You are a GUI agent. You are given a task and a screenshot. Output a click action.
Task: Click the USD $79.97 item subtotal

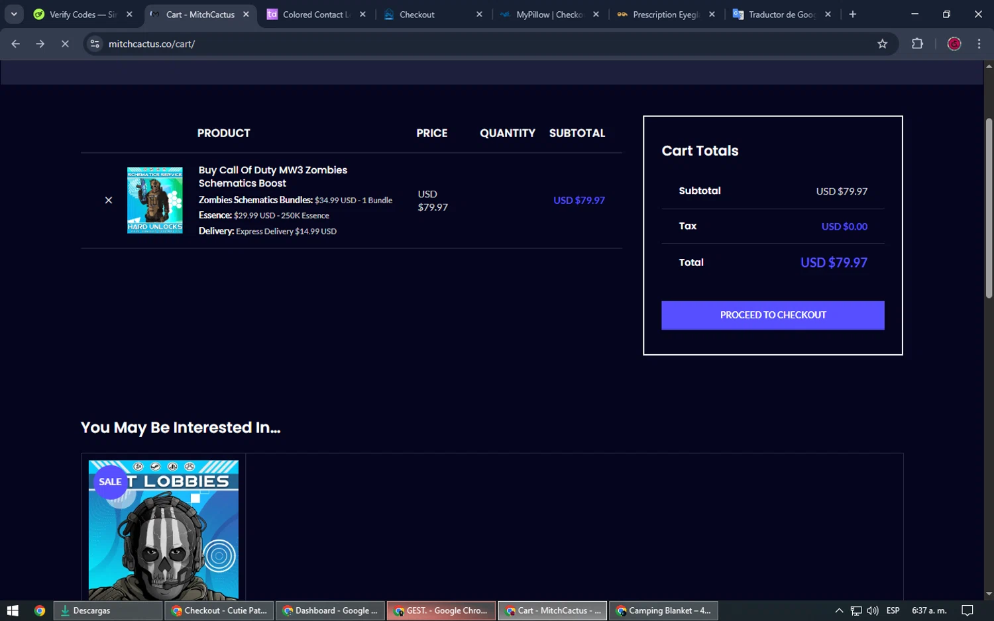click(579, 200)
